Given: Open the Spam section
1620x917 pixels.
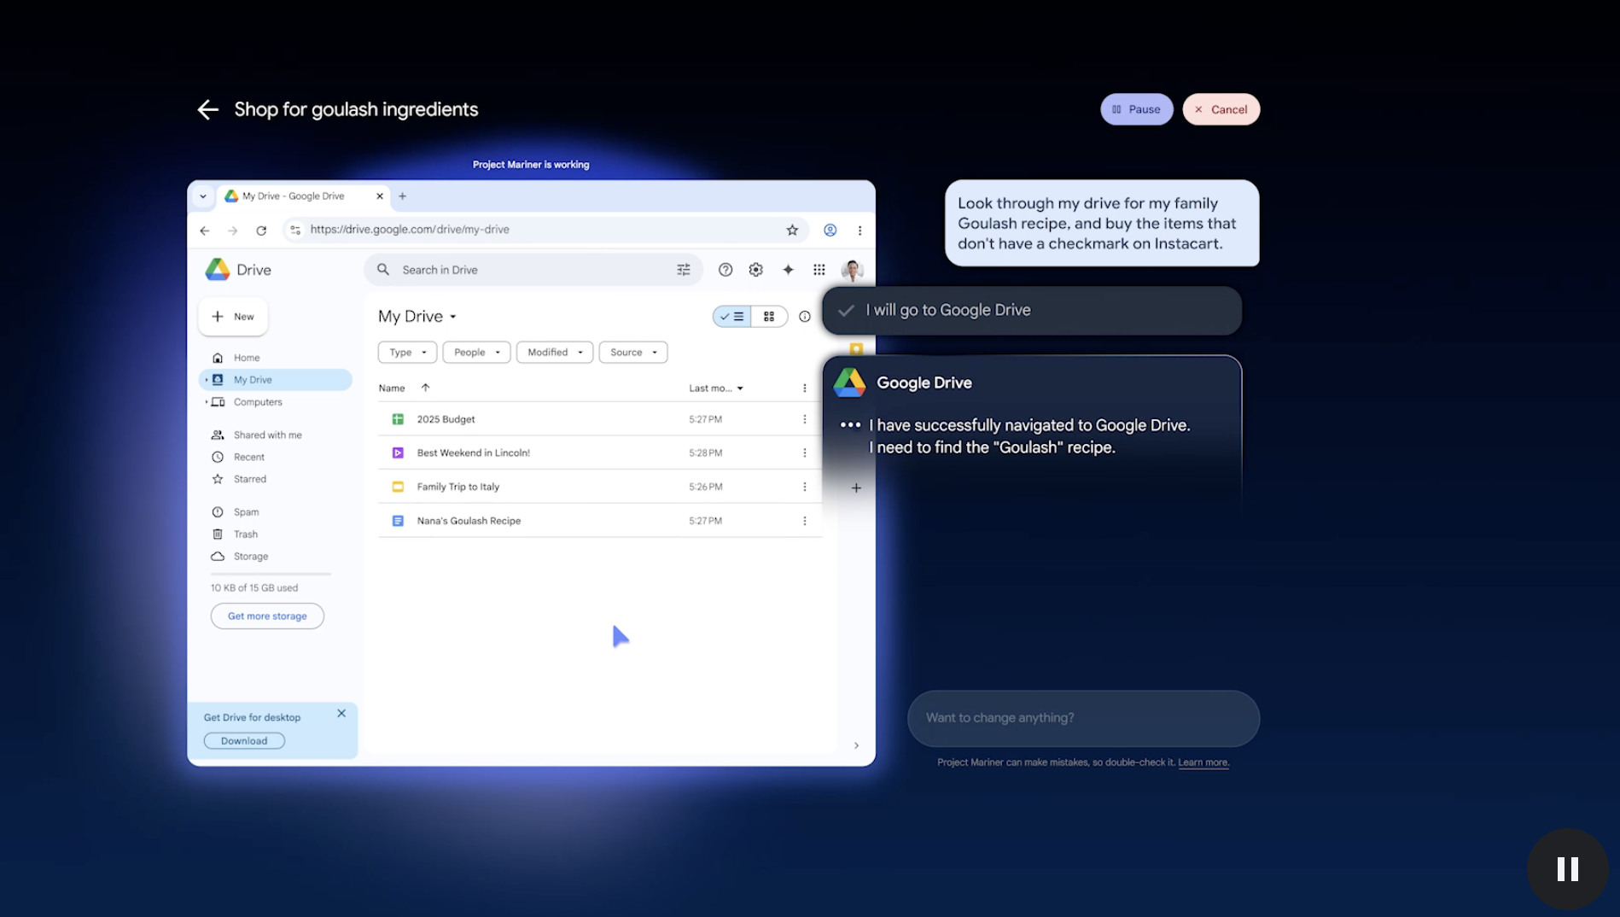Looking at the screenshot, I should pyautogui.click(x=246, y=512).
